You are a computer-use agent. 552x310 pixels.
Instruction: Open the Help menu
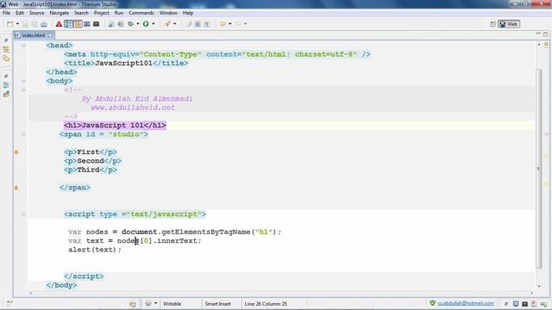click(188, 13)
